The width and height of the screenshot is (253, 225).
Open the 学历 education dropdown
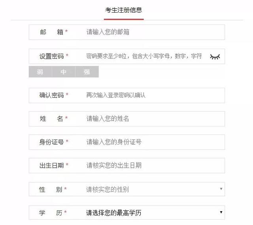126,213
